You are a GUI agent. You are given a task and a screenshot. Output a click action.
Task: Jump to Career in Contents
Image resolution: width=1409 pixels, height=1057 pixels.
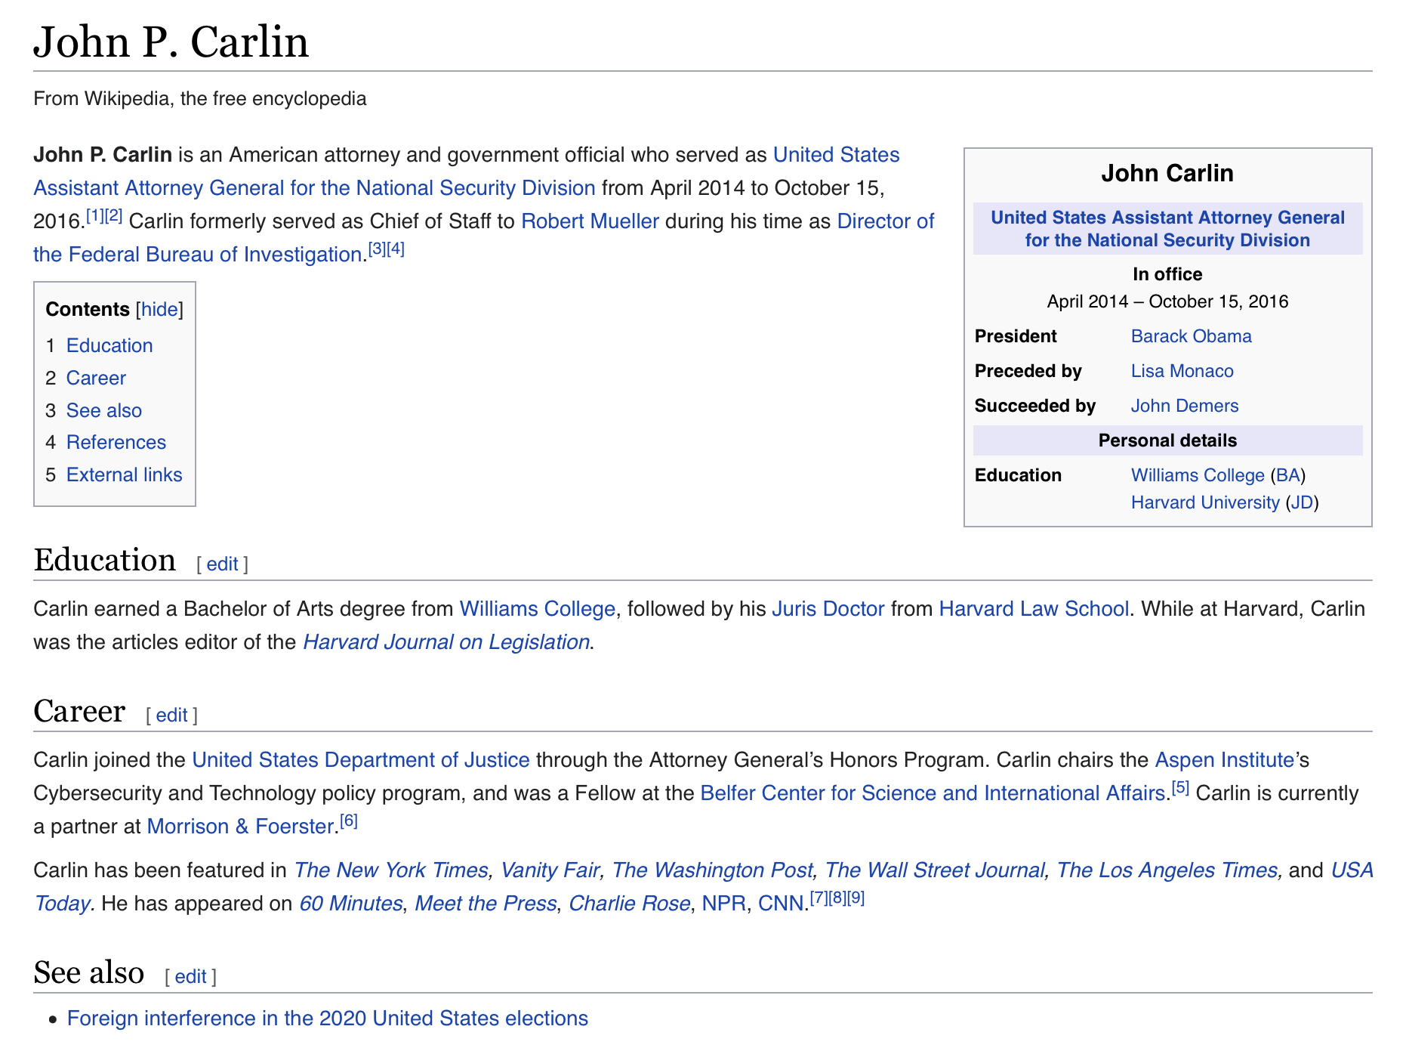(x=96, y=378)
